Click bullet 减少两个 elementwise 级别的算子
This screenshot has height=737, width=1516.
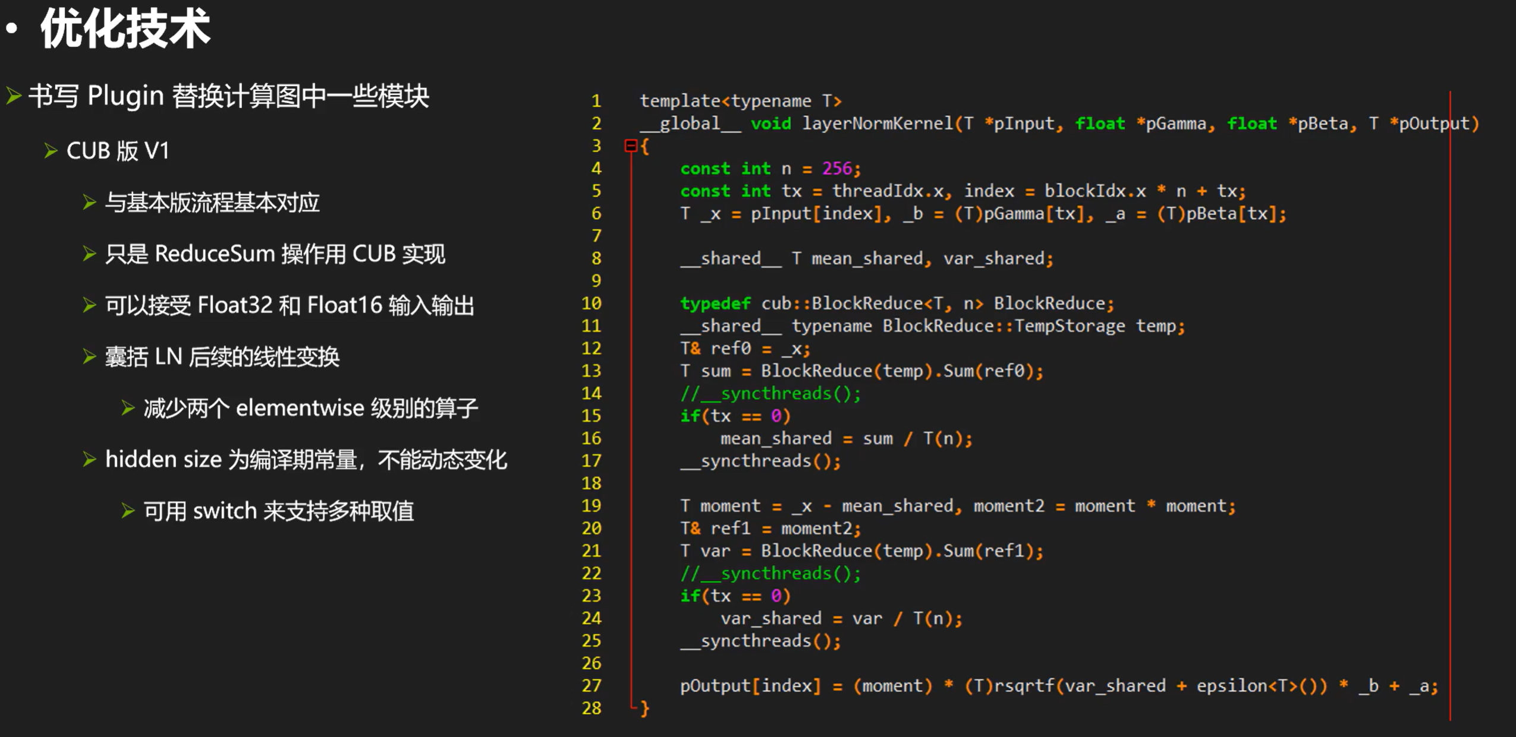point(311,408)
